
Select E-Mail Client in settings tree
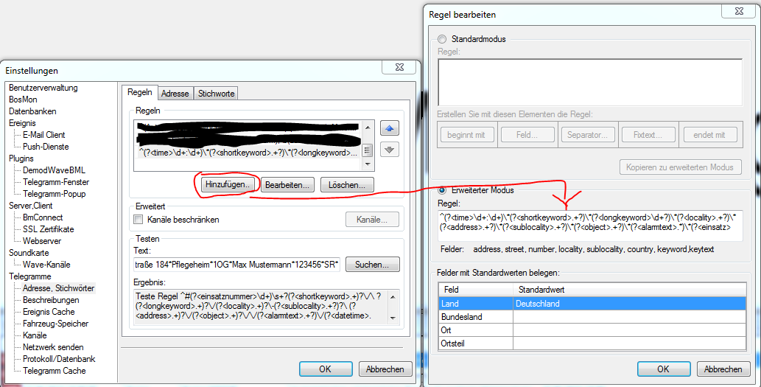point(43,135)
